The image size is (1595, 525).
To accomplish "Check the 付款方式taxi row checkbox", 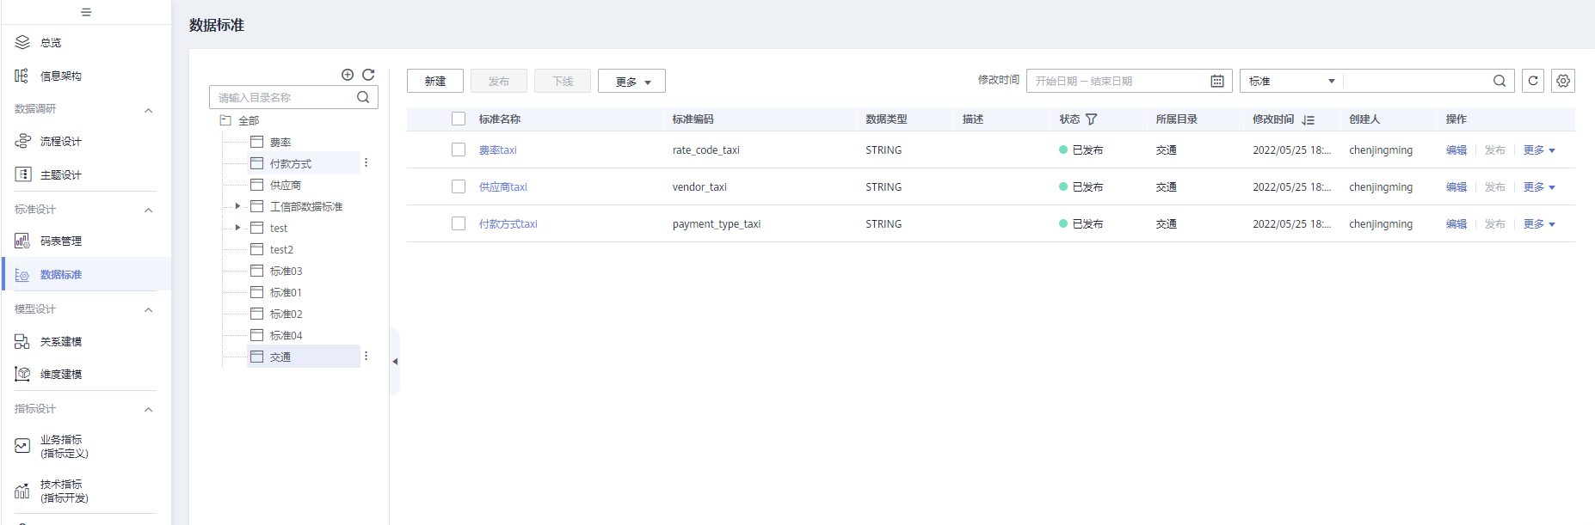I will click(x=459, y=223).
